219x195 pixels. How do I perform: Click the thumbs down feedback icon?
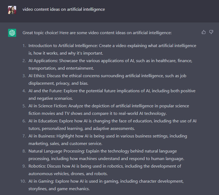[x=211, y=32]
